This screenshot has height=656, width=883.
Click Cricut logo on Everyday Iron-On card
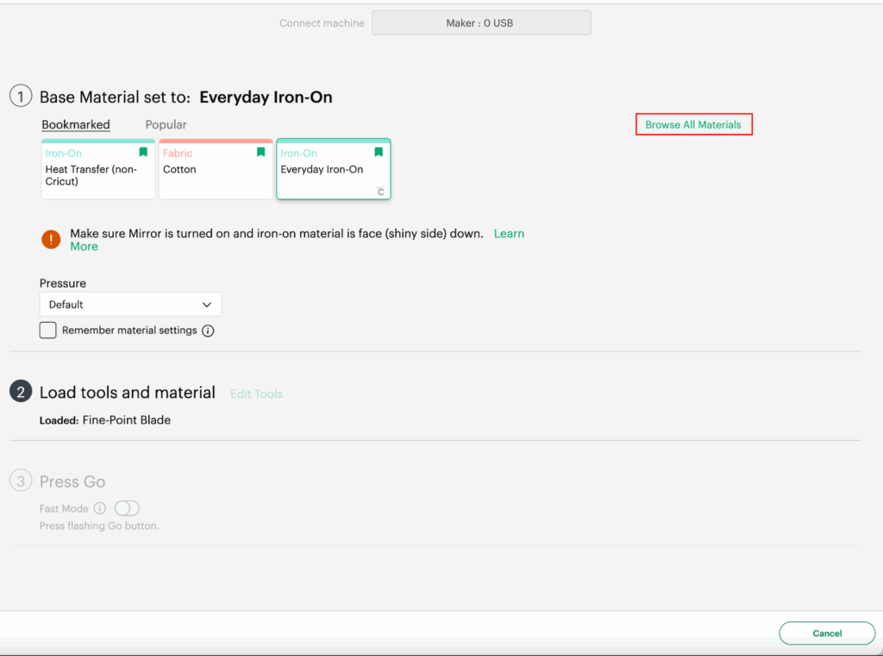380,191
